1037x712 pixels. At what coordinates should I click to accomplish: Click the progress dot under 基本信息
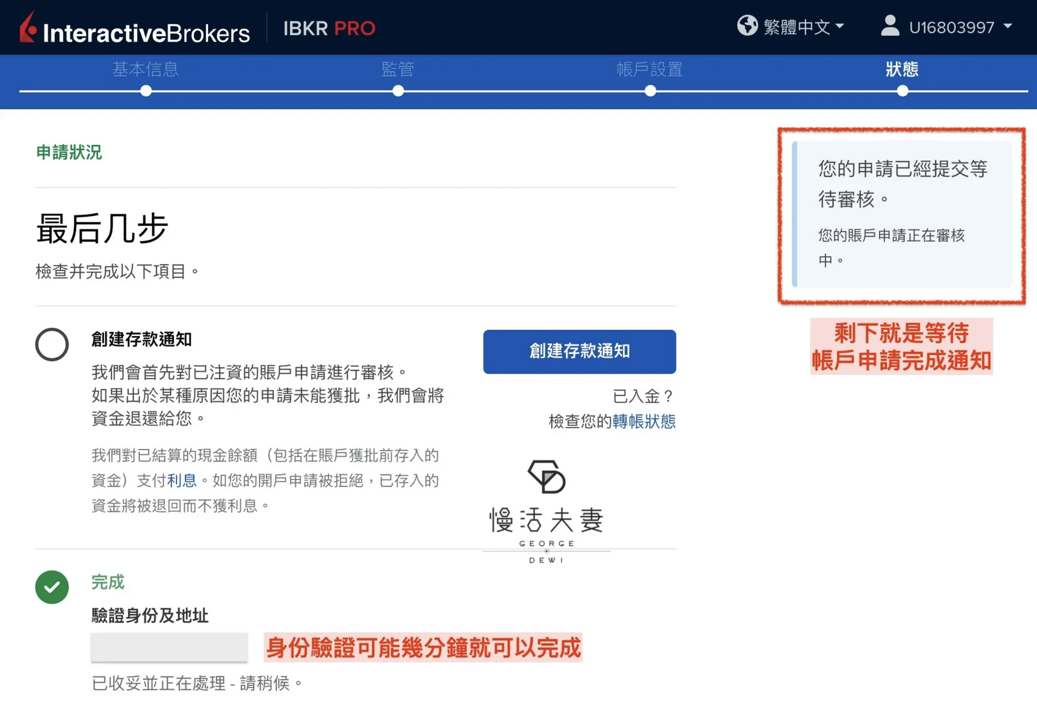pos(146,91)
